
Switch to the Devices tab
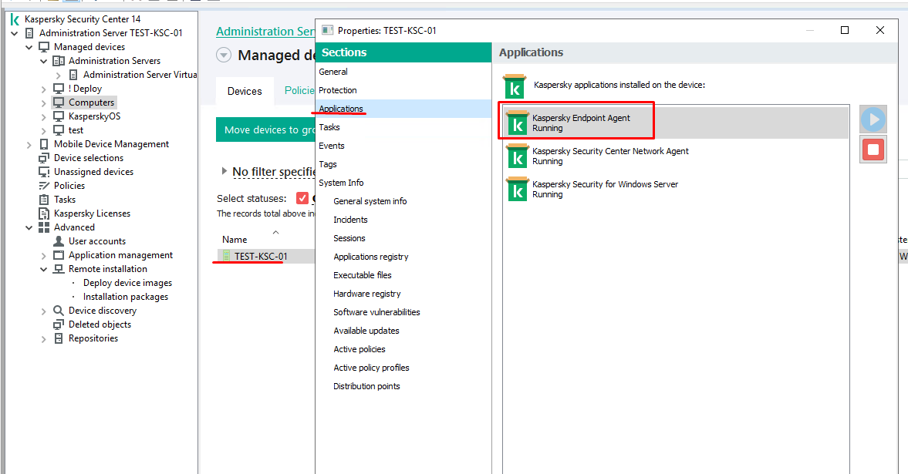point(245,92)
